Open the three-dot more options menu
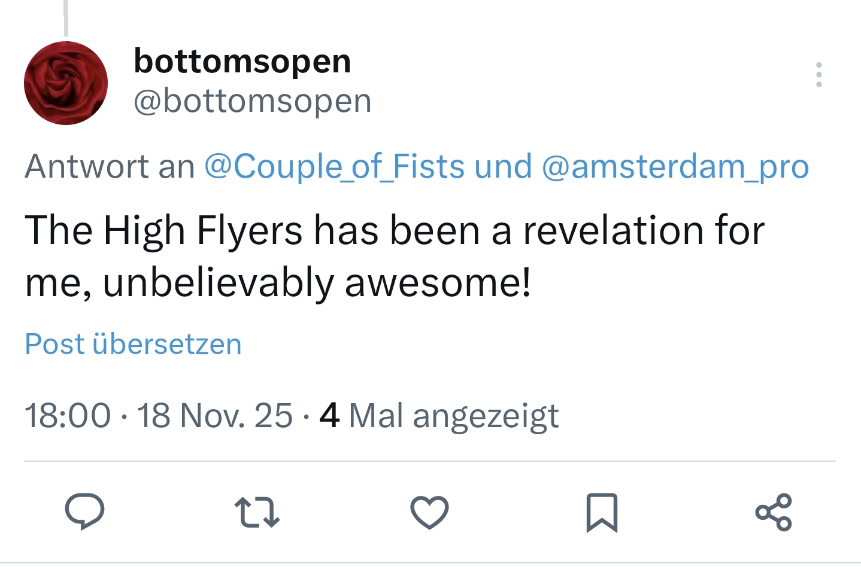The image size is (861, 567). pos(818,75)
